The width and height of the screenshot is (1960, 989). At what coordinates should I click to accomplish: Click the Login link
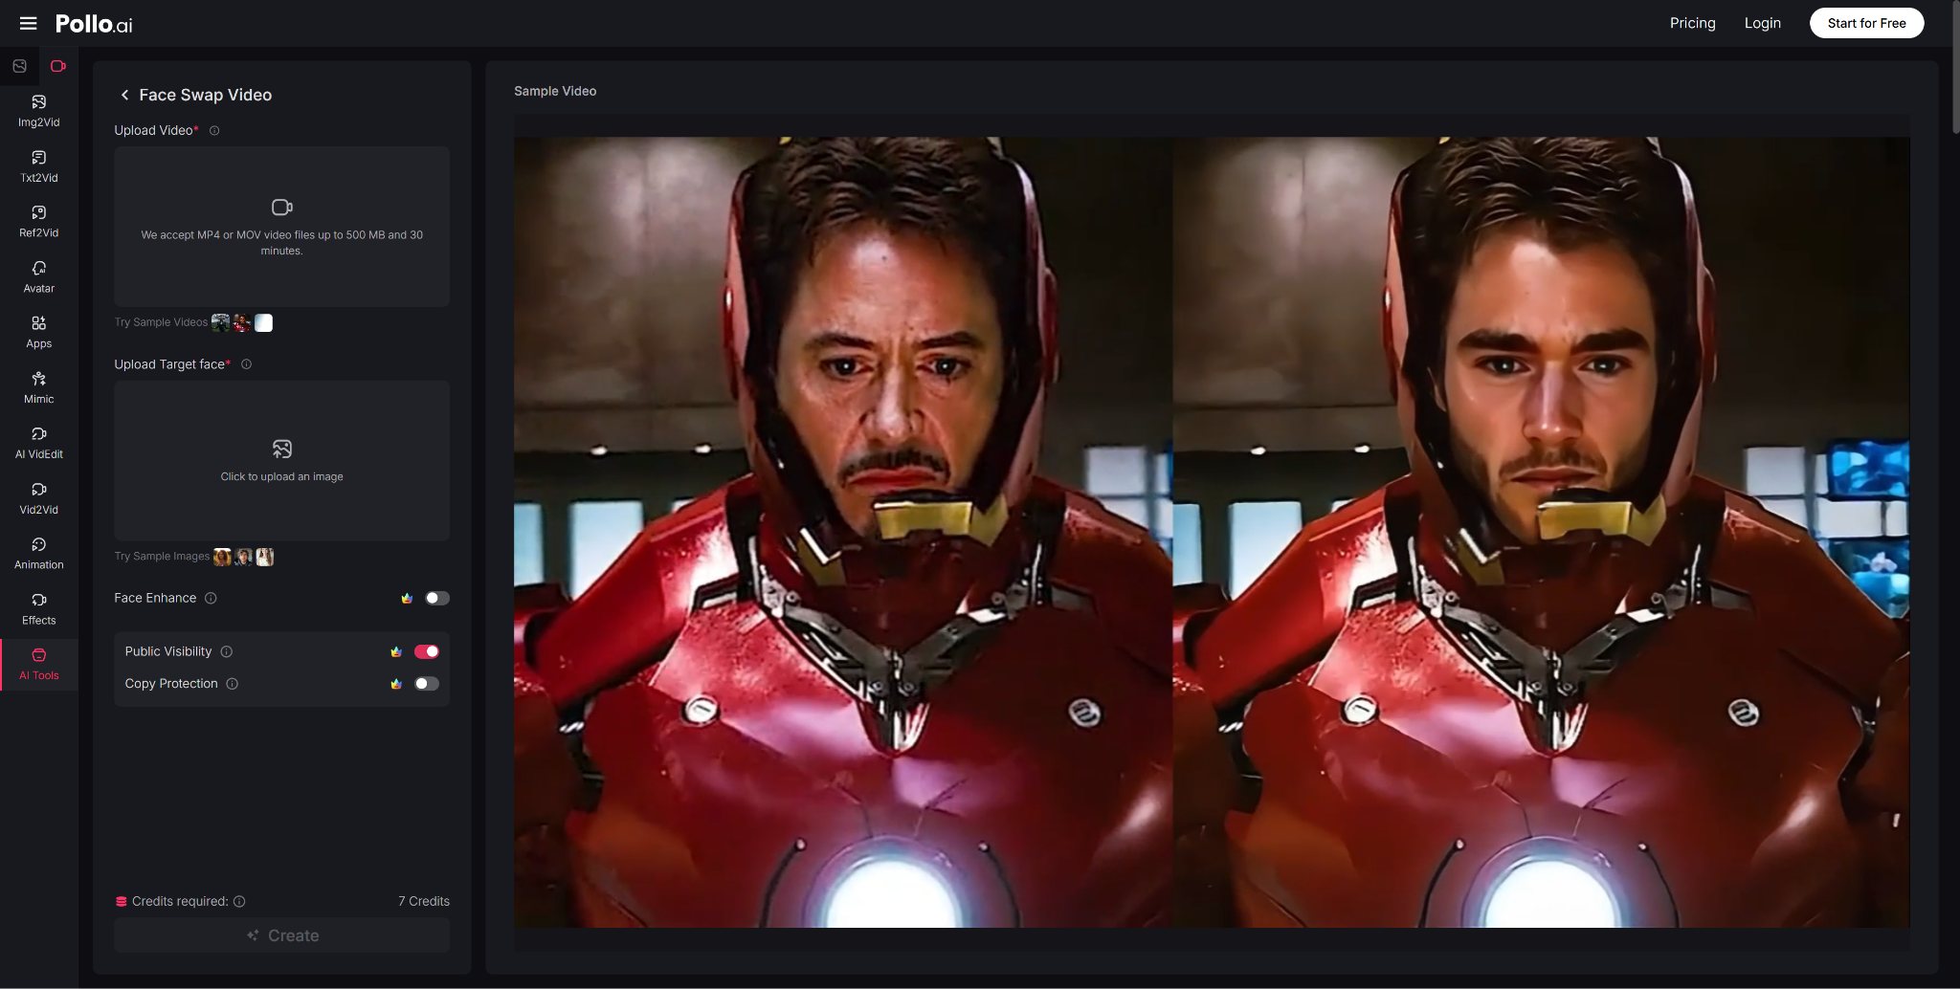pyautogui.click(x=1762, y=23)
